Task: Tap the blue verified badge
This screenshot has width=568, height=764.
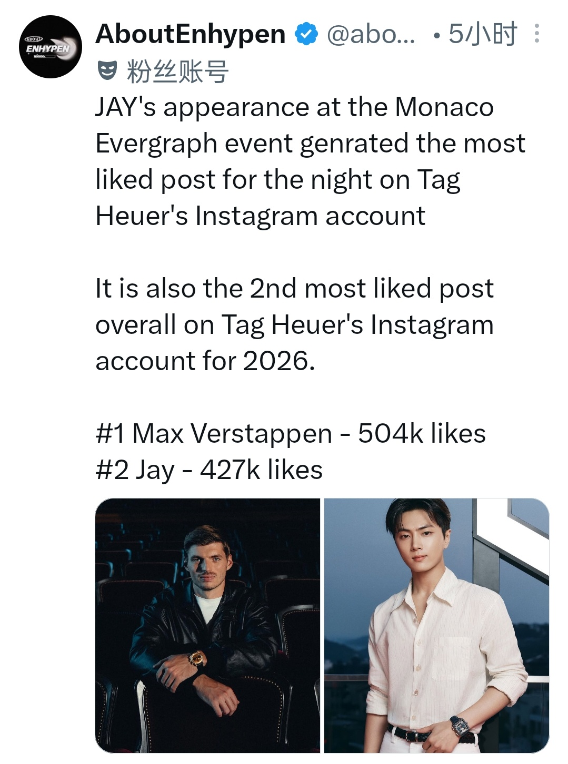Action: click(x=306, y=34)
